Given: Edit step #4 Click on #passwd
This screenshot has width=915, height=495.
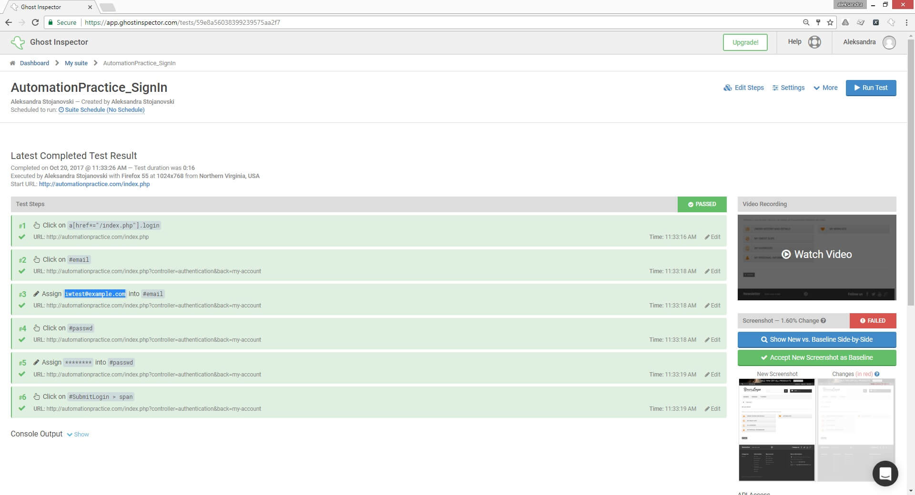Looking at the screenshot, I should (x=712, y=340).
